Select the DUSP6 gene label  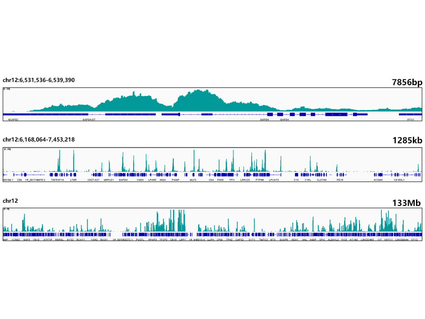click(284, 240)
